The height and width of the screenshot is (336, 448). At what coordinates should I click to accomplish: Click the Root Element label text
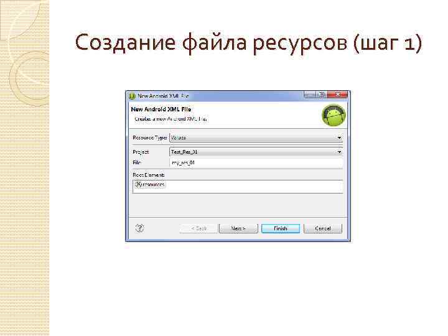click(x=149, y=175)
